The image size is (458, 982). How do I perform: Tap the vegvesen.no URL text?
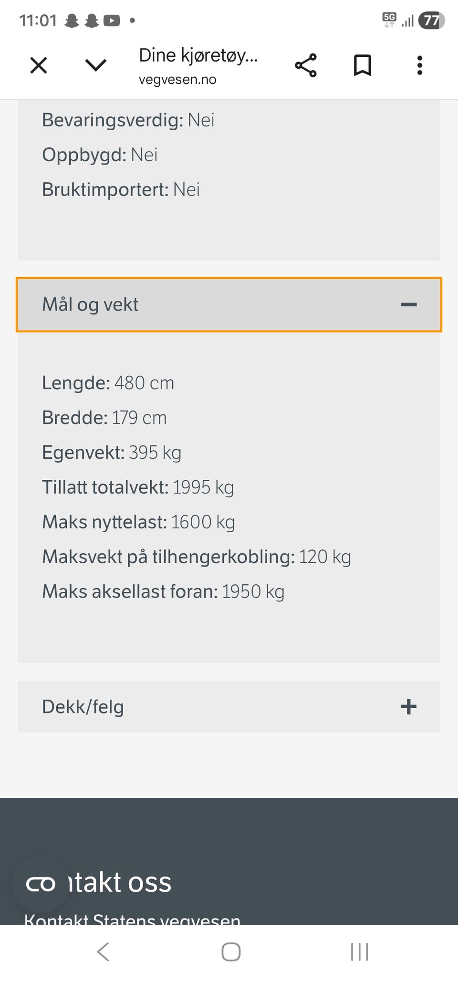click(x=177, y=80)
